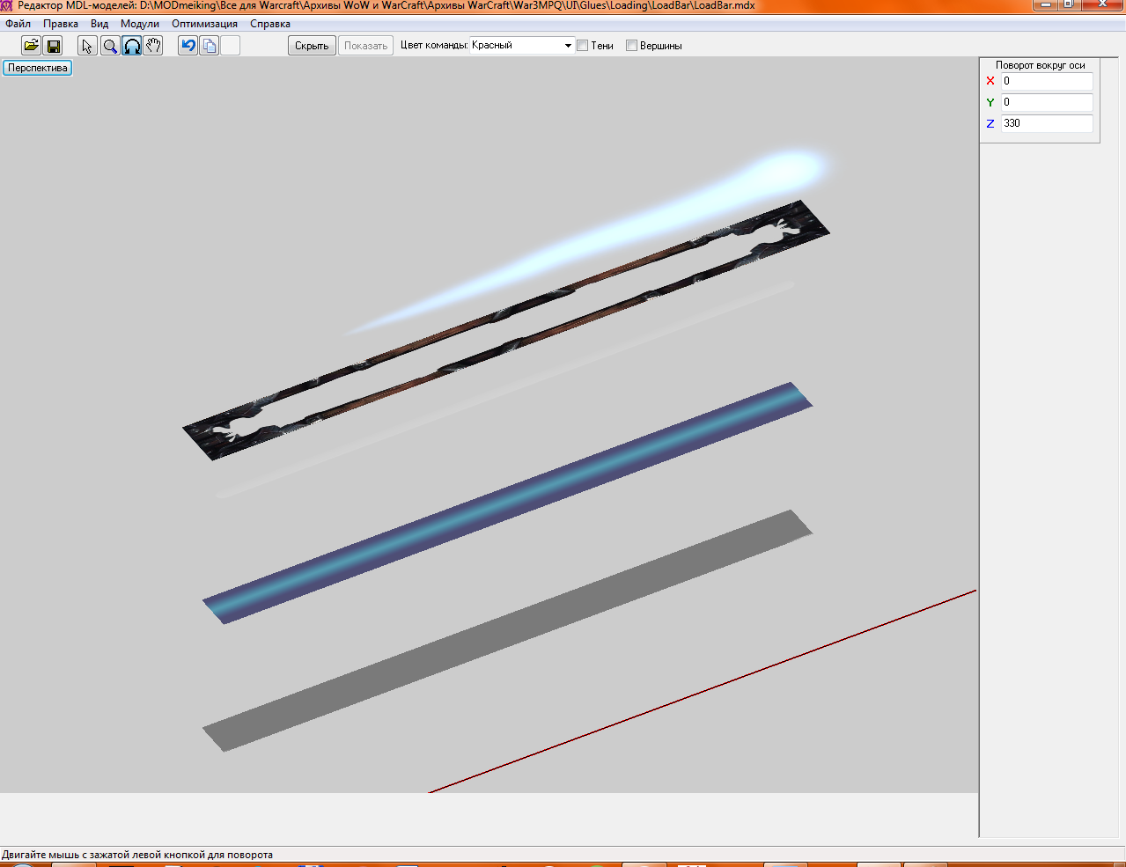Click the Перспектива view button
The width and height of the screenshot is (1126, 867).
point(38,68)
